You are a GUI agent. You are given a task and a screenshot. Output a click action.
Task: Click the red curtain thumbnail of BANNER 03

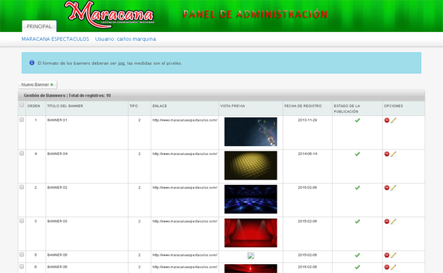pyautogui.click(x=250, y=233)
